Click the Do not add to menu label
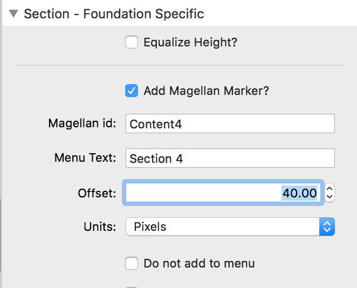 tap(199, 263)
